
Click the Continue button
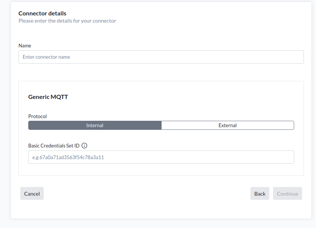click(x=287, y=194)
